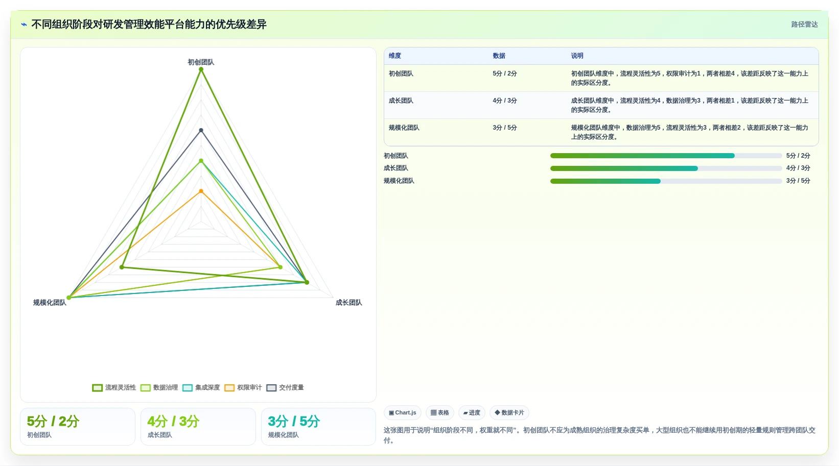Viewport: 839px width, 466px height.
Task: Toggle the 权限审计 legend series
Action: coord(243,387)
